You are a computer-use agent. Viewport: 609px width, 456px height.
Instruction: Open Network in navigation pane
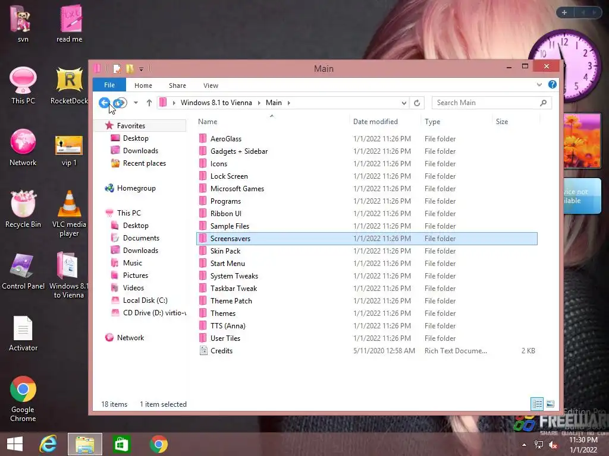click(130, 338)
